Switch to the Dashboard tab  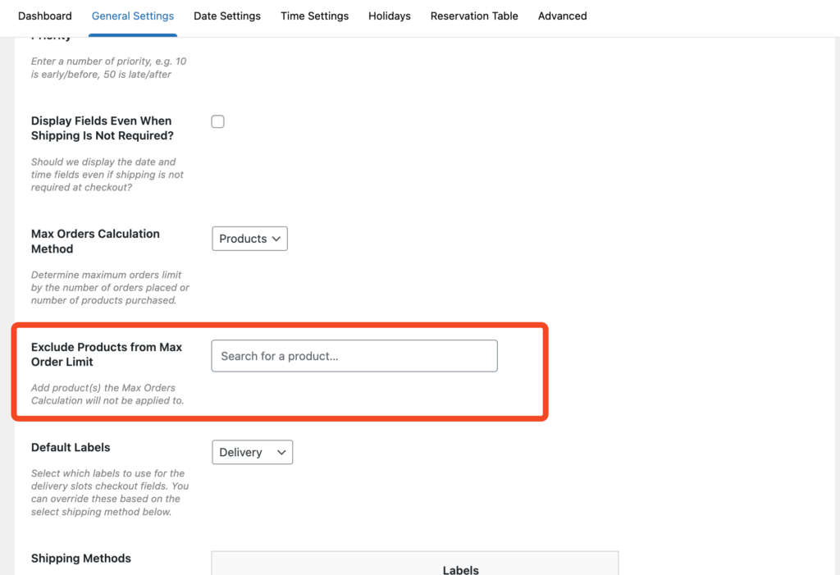click(x=45, y=16)
